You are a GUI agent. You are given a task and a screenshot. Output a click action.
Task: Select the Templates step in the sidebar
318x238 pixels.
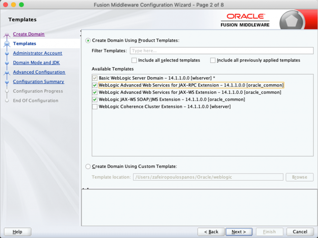25,43
